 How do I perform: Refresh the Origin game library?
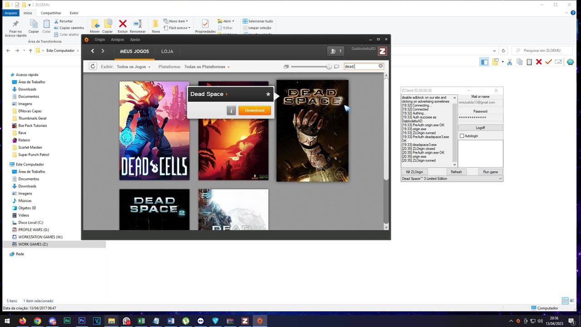pos(93,66)
